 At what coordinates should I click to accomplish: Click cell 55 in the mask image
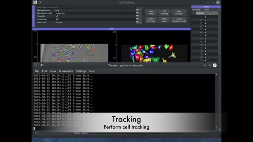pos(155,60)
